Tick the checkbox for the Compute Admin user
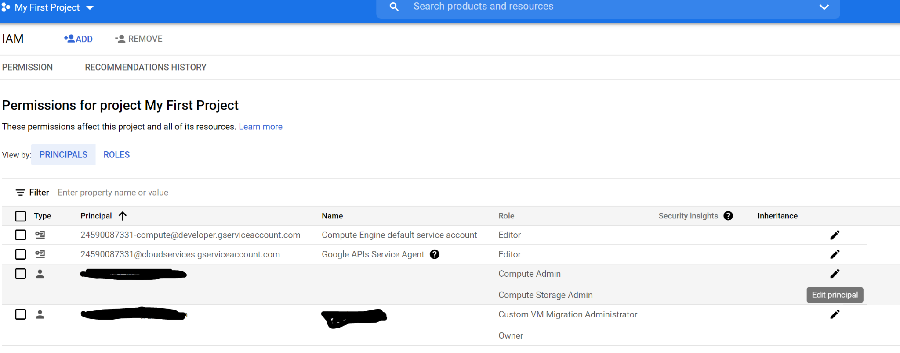900x353 pixels. (21, 274)
